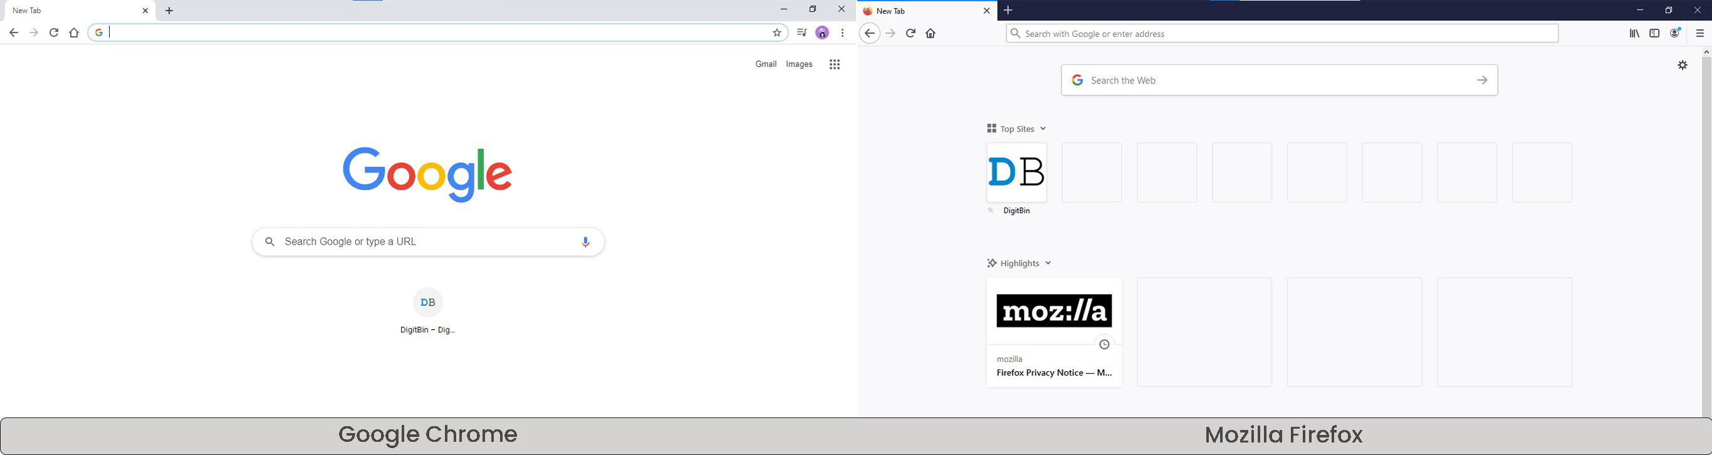Open new tab settings via the gear icon
Screen dimensions: 1712x455
(x=1683, y=66)
